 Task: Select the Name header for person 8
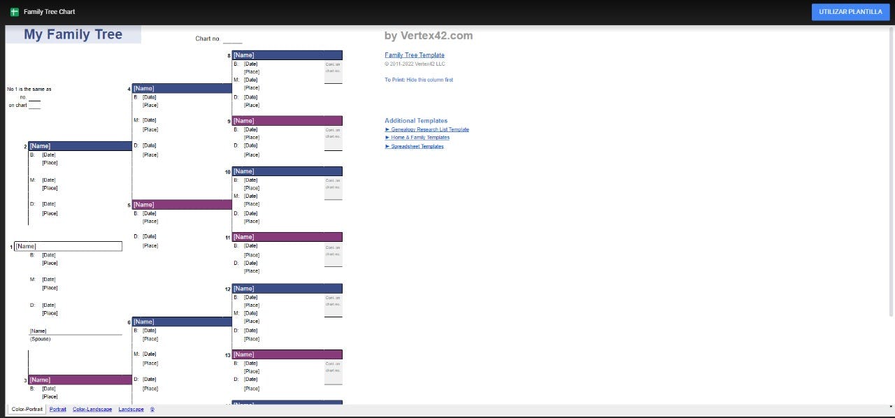pos(287,55)
